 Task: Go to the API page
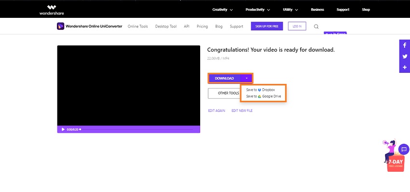187,27
